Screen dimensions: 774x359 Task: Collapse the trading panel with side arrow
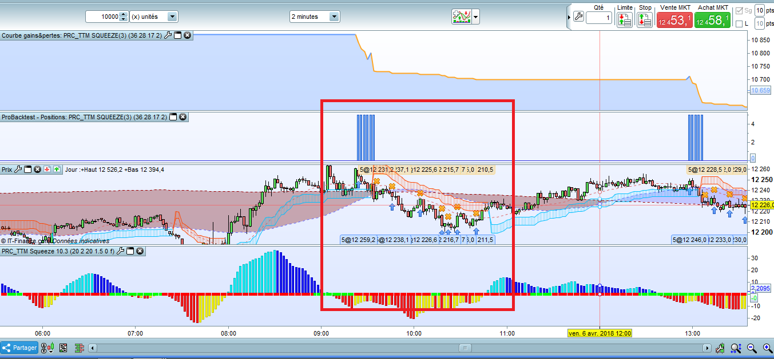point(569,17)
